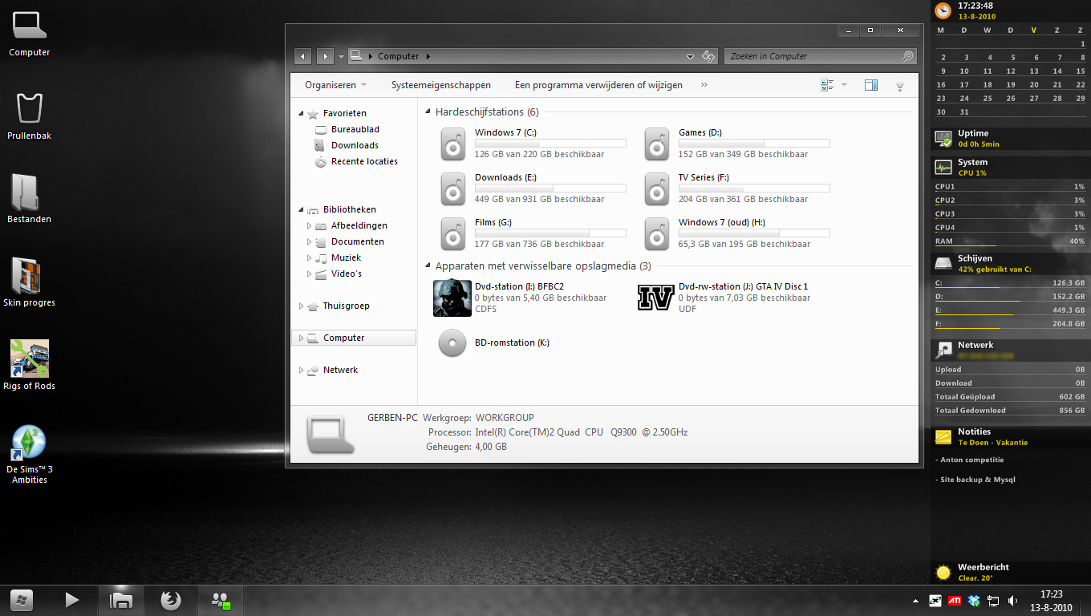
Task: Open the Organiseren menu
Action: point(335,85)
